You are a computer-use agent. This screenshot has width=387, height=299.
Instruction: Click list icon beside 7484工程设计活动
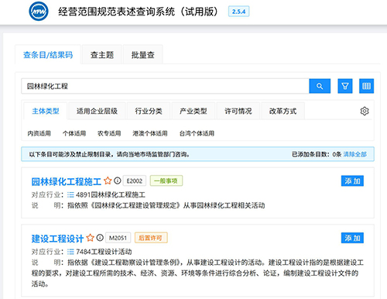[70, 252]
